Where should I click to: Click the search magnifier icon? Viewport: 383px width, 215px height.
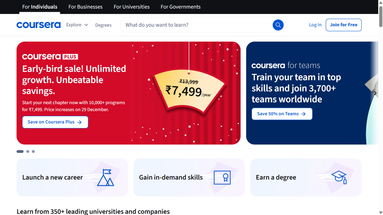tap(278, 25)
